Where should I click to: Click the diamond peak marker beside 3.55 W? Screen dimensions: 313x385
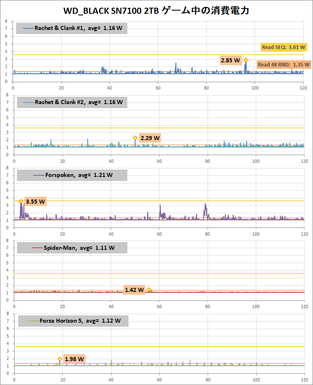(x=21, y=201)
